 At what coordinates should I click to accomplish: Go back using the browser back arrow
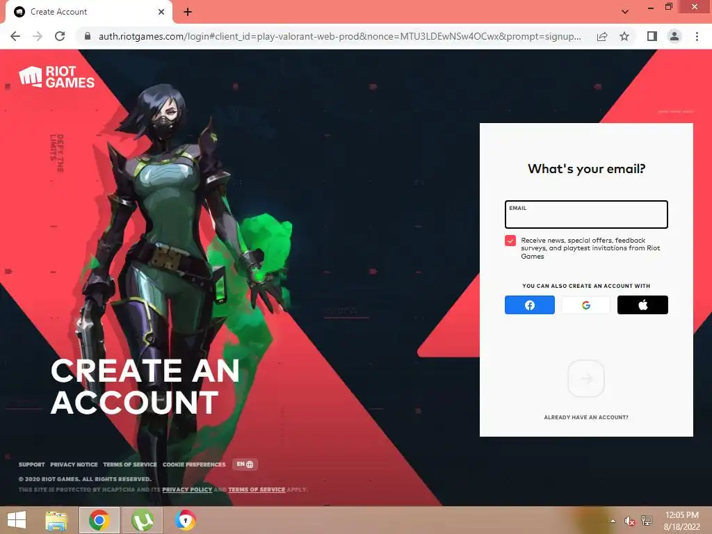point(15,36)
